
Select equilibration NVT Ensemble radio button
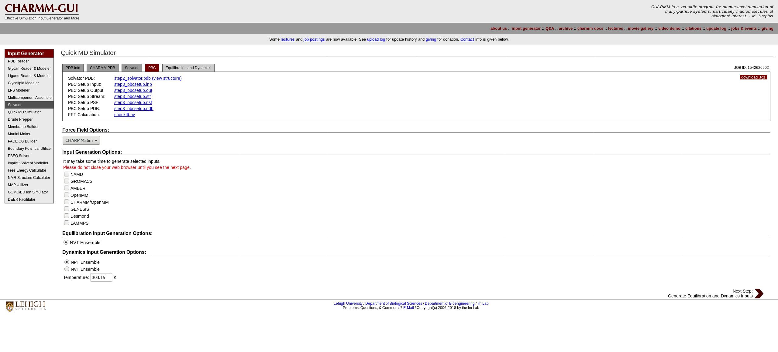click(66, 242)
